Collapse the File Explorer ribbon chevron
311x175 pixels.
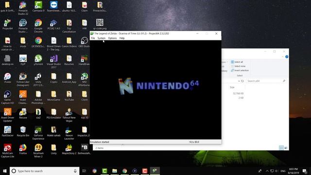pos(283,57)
